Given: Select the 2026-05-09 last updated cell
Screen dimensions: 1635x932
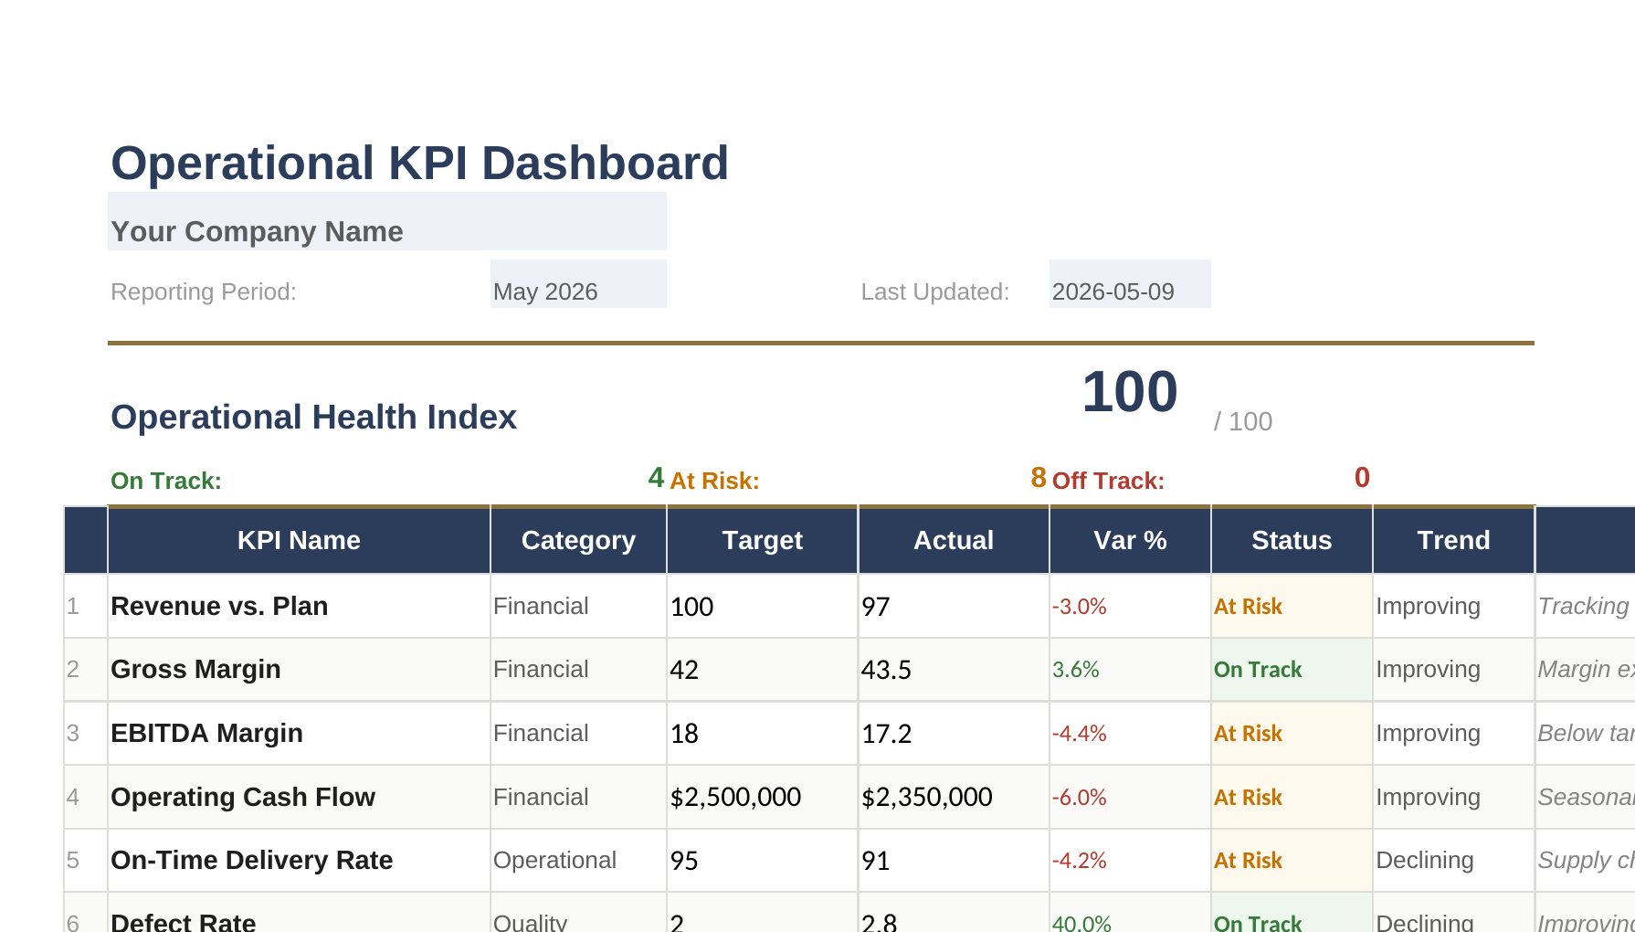Looking at the screenshot, I should tap(1130, 284).
